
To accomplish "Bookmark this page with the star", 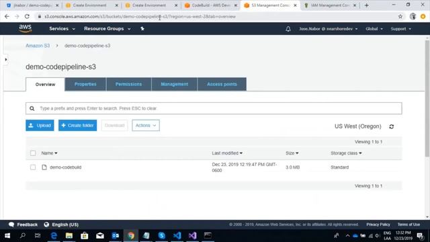I will click(400, 16).
